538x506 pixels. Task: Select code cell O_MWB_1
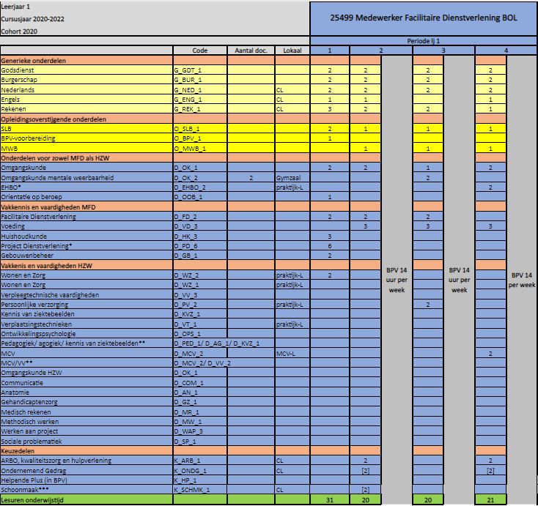[200, 149]
